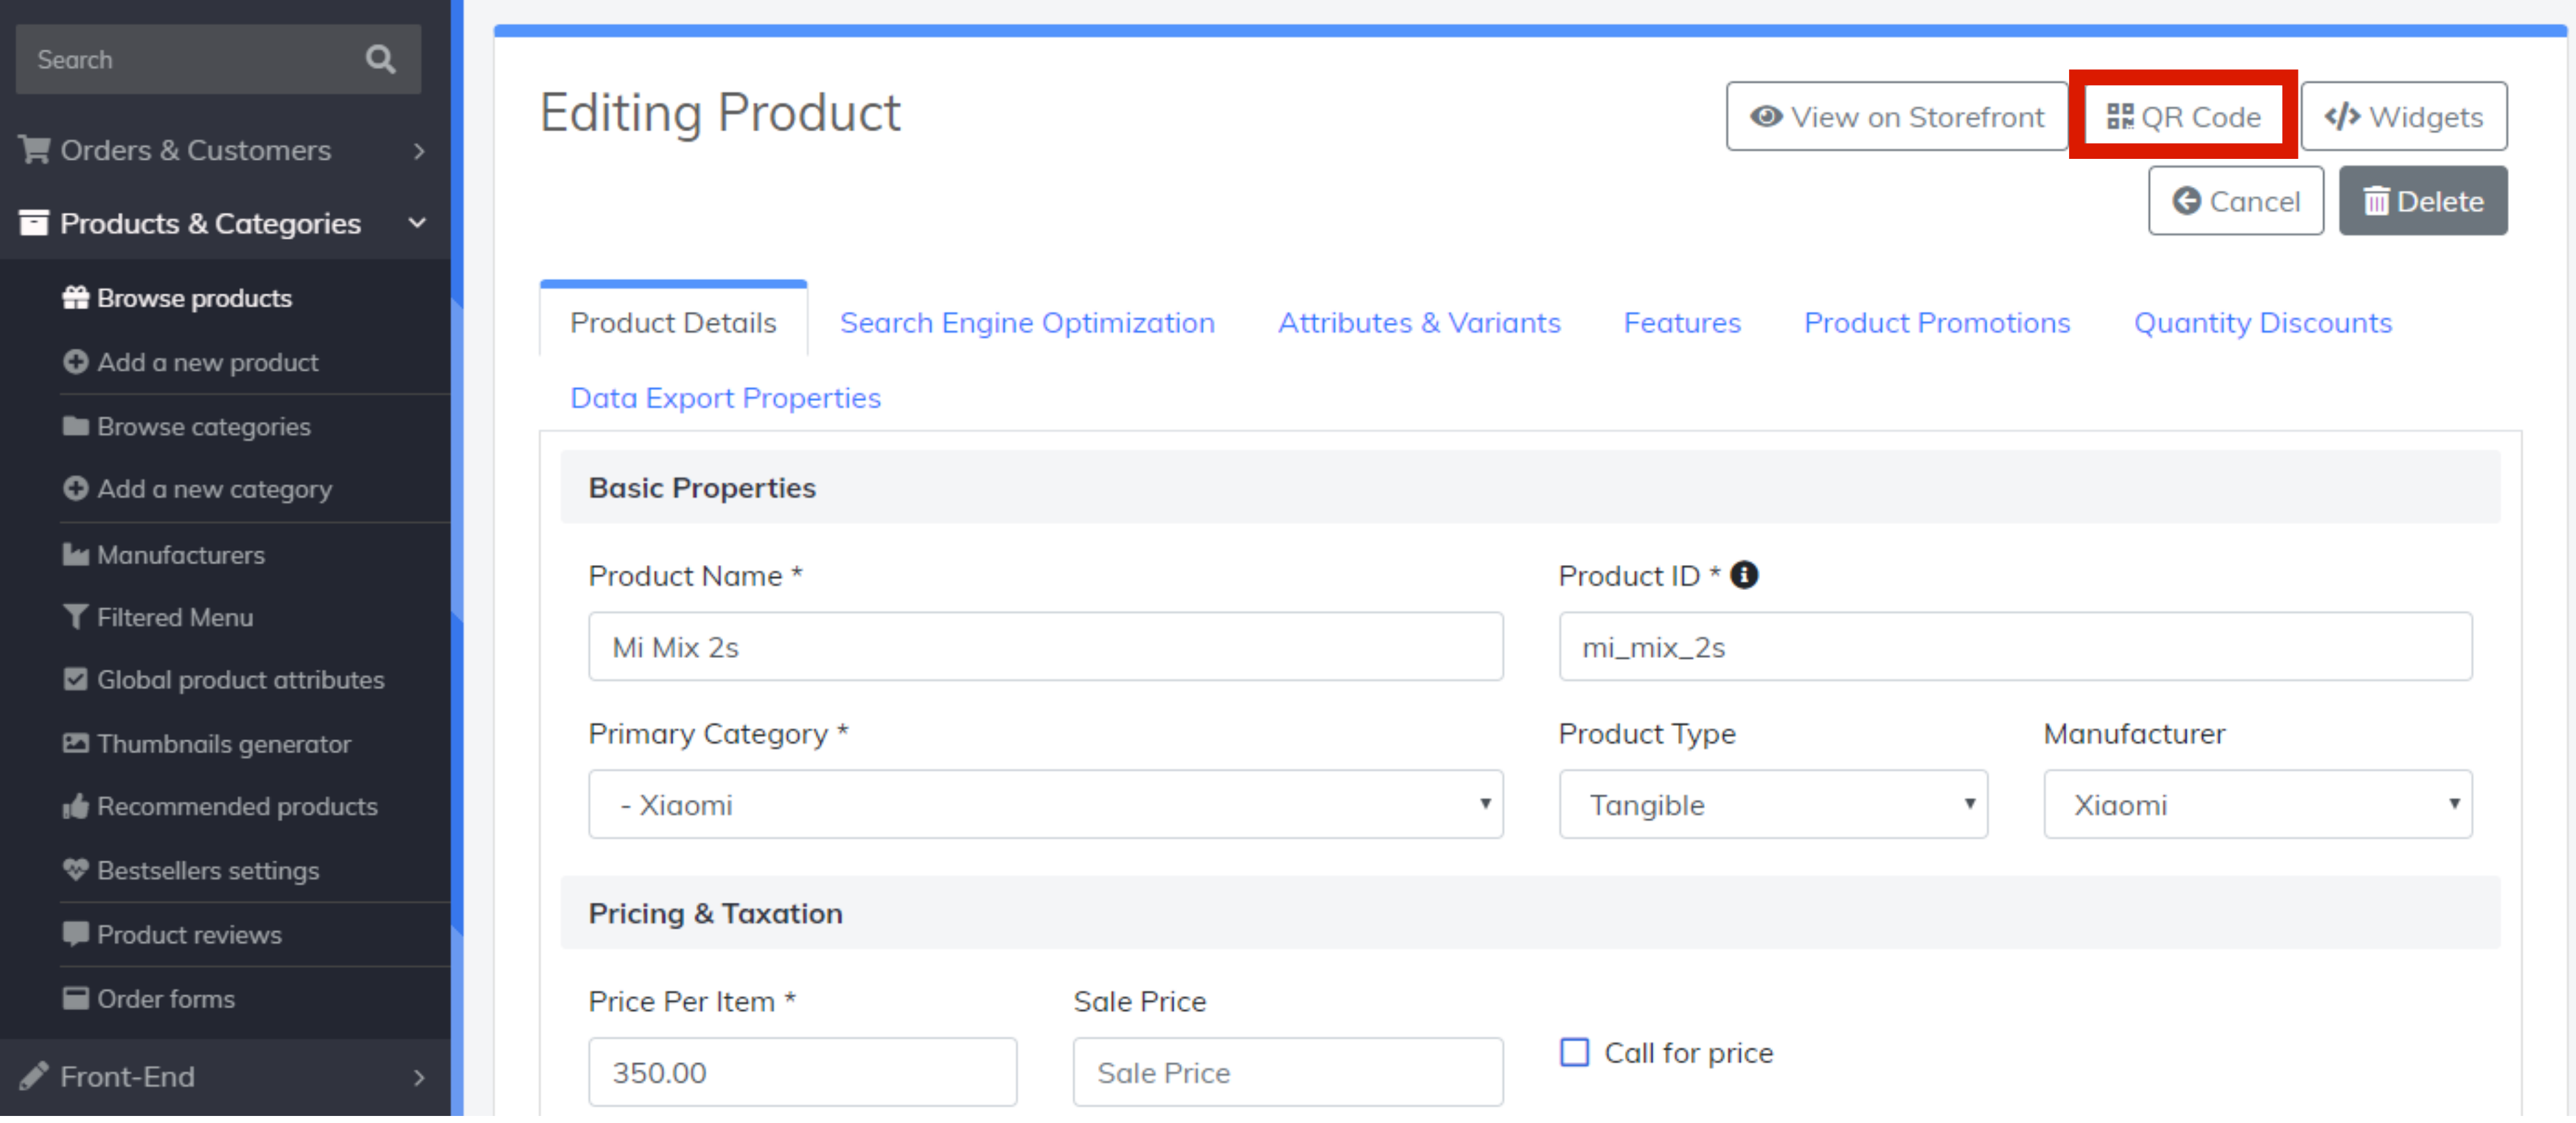Click View on Storefront button
The image size is (2576, 1123).
[x=1896, y=116]
